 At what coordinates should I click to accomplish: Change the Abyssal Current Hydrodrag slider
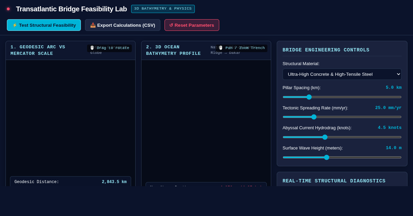click(342, 137)
